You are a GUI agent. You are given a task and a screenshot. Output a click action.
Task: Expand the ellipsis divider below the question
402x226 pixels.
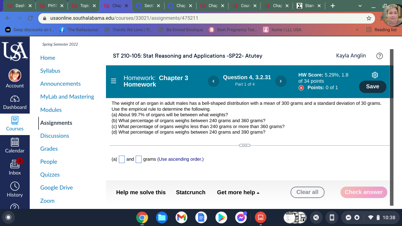click(244, 145)
